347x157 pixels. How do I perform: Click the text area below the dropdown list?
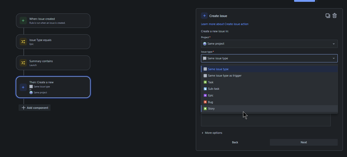[x=266, y=120]
